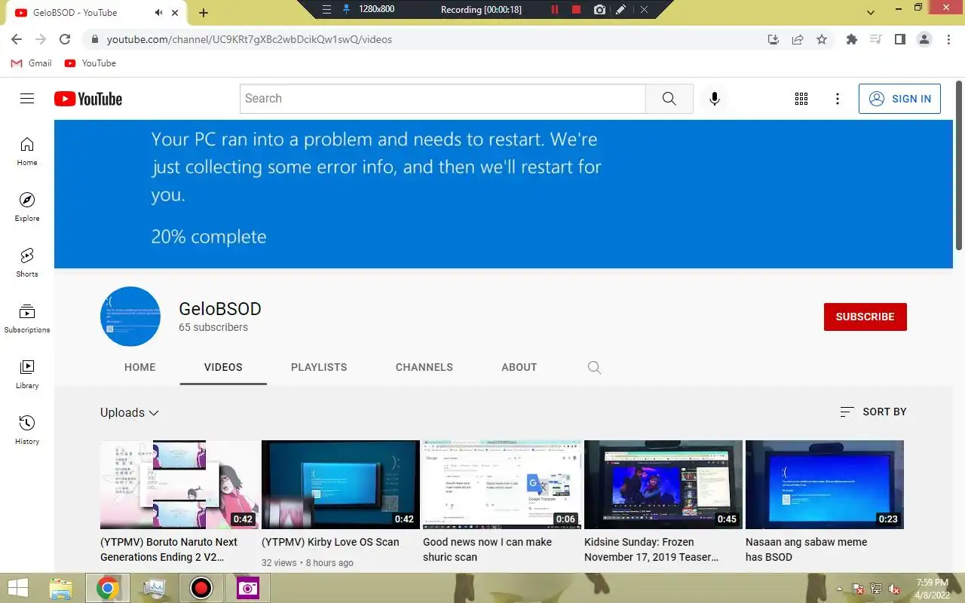Open Shorts in the sidebar
This screenshot has width=965, height=603.
pos(27,262)
